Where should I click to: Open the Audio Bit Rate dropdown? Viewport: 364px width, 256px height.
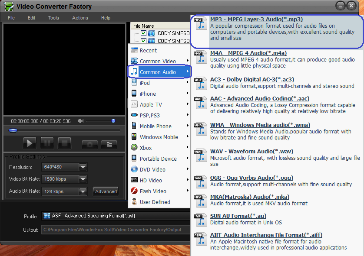tap(83, 191)
